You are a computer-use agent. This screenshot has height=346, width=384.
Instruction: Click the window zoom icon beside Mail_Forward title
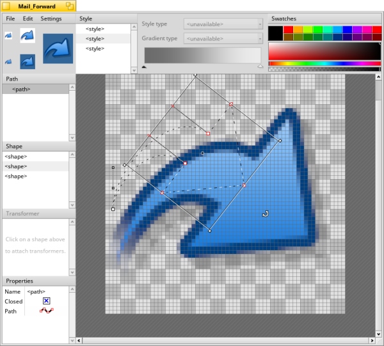click(70, 6)
